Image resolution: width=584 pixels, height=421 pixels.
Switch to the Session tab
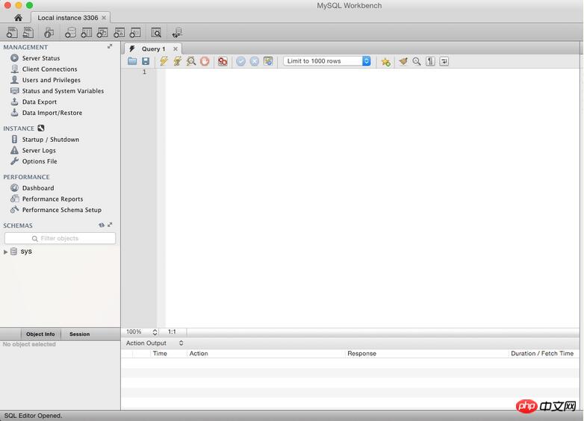coord(80,334)
